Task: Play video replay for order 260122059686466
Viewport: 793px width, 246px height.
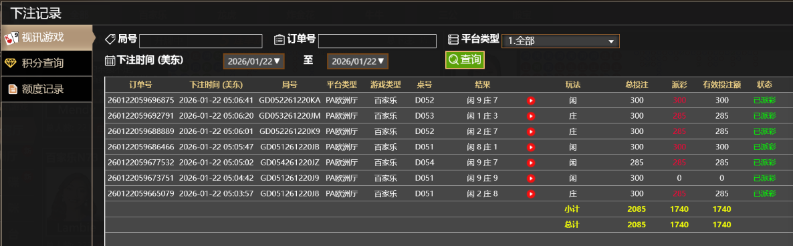Action: click(530, 147)
